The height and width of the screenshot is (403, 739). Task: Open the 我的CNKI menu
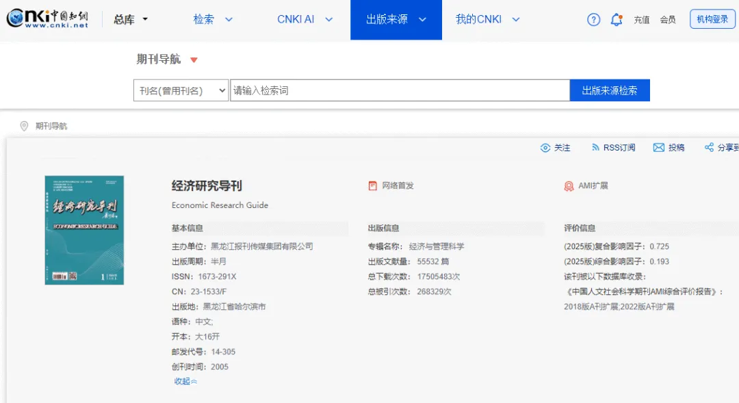click(478, 19)
